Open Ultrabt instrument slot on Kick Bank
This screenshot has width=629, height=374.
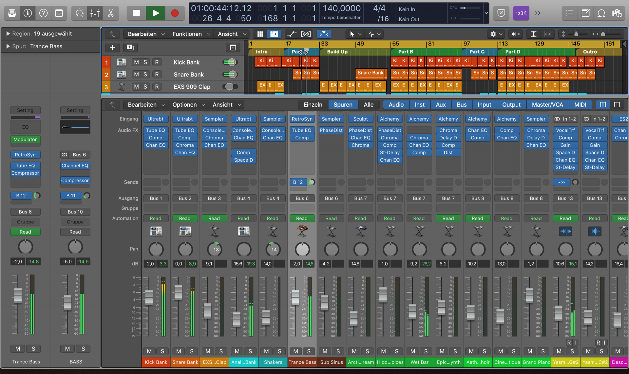156,119
